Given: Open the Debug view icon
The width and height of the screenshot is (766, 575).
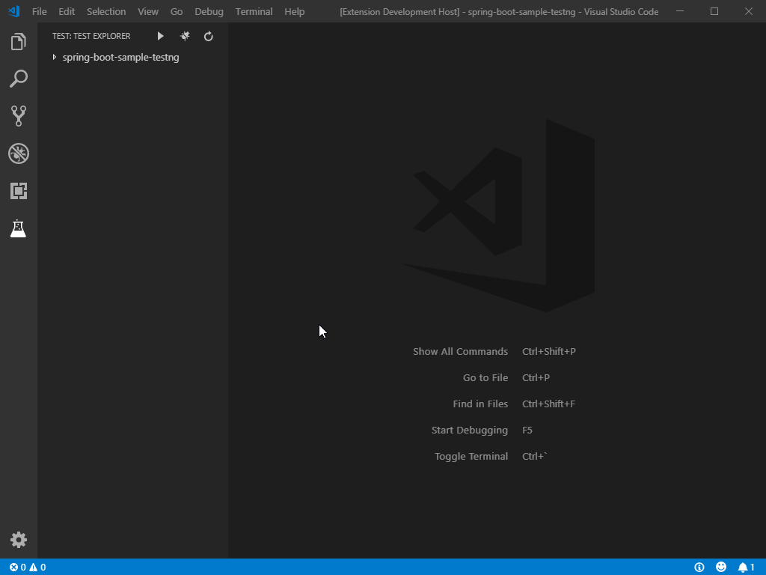Looking at the screenshot, I should tap(18, 153).
